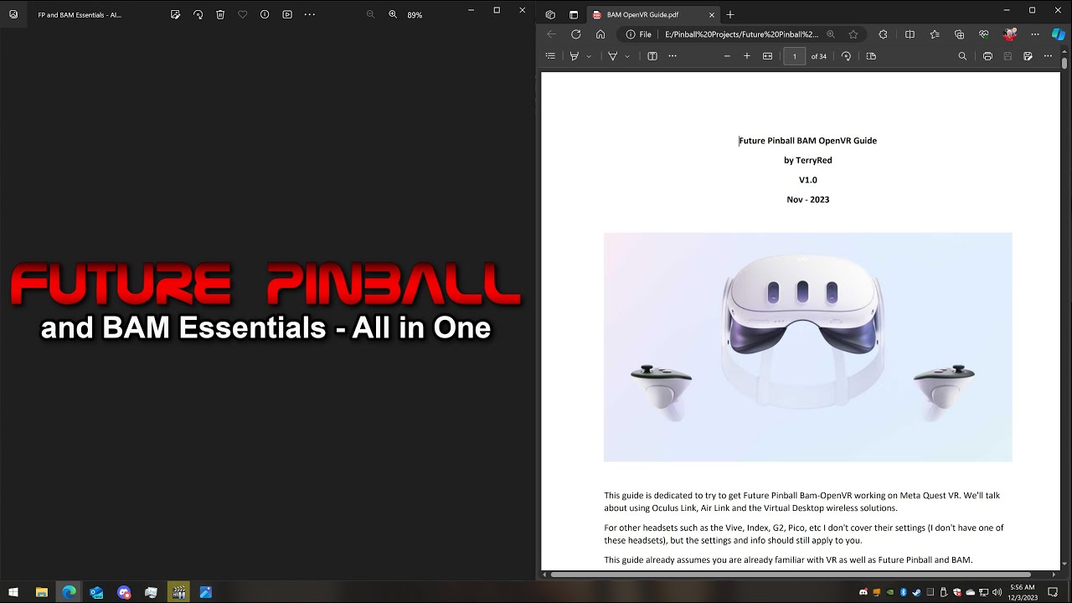Select the PDF Add text tool
This screenshot has width=1072, height=603.
(652, 56)
